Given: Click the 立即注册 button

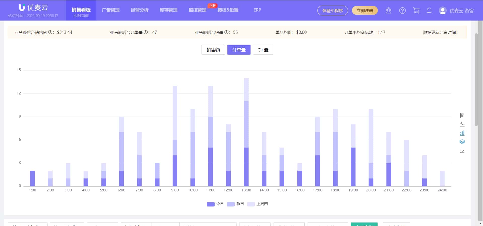Looking at the screenshot, I should (x=365, y=11).
